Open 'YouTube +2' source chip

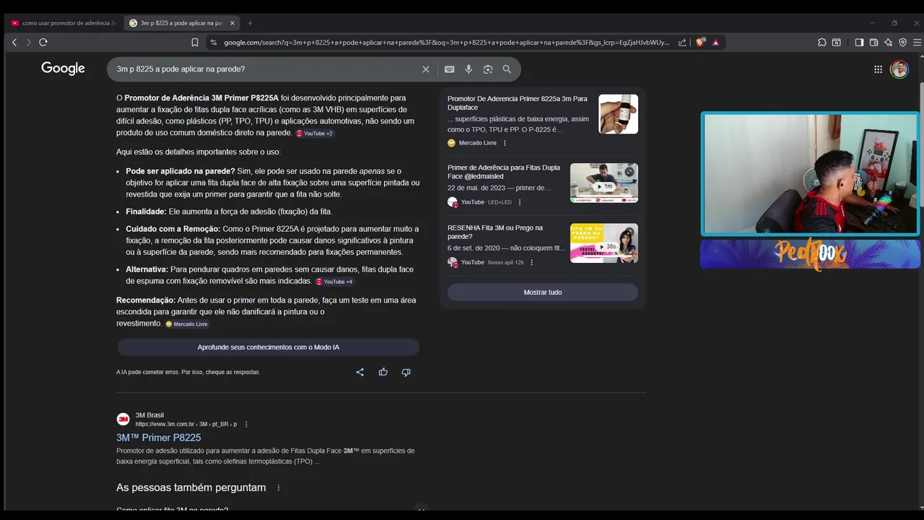[x=314, y=134]
